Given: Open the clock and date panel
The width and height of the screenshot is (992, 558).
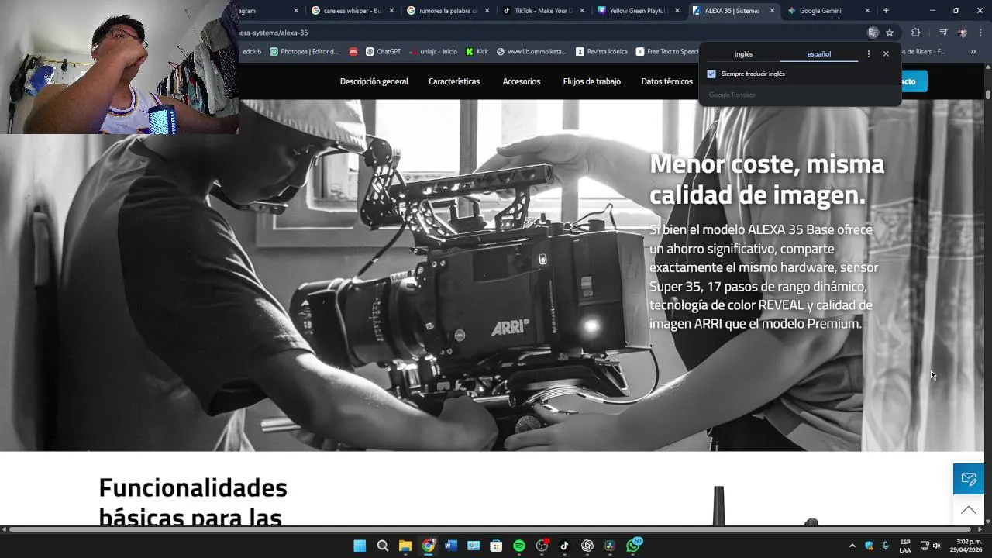Looking at the screenshot, I should (x=966, y=546).
